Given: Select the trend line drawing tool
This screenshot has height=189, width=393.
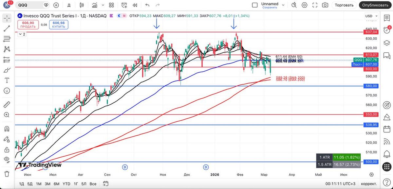Looking at the screenshot, I should click(x=7, y=29).
